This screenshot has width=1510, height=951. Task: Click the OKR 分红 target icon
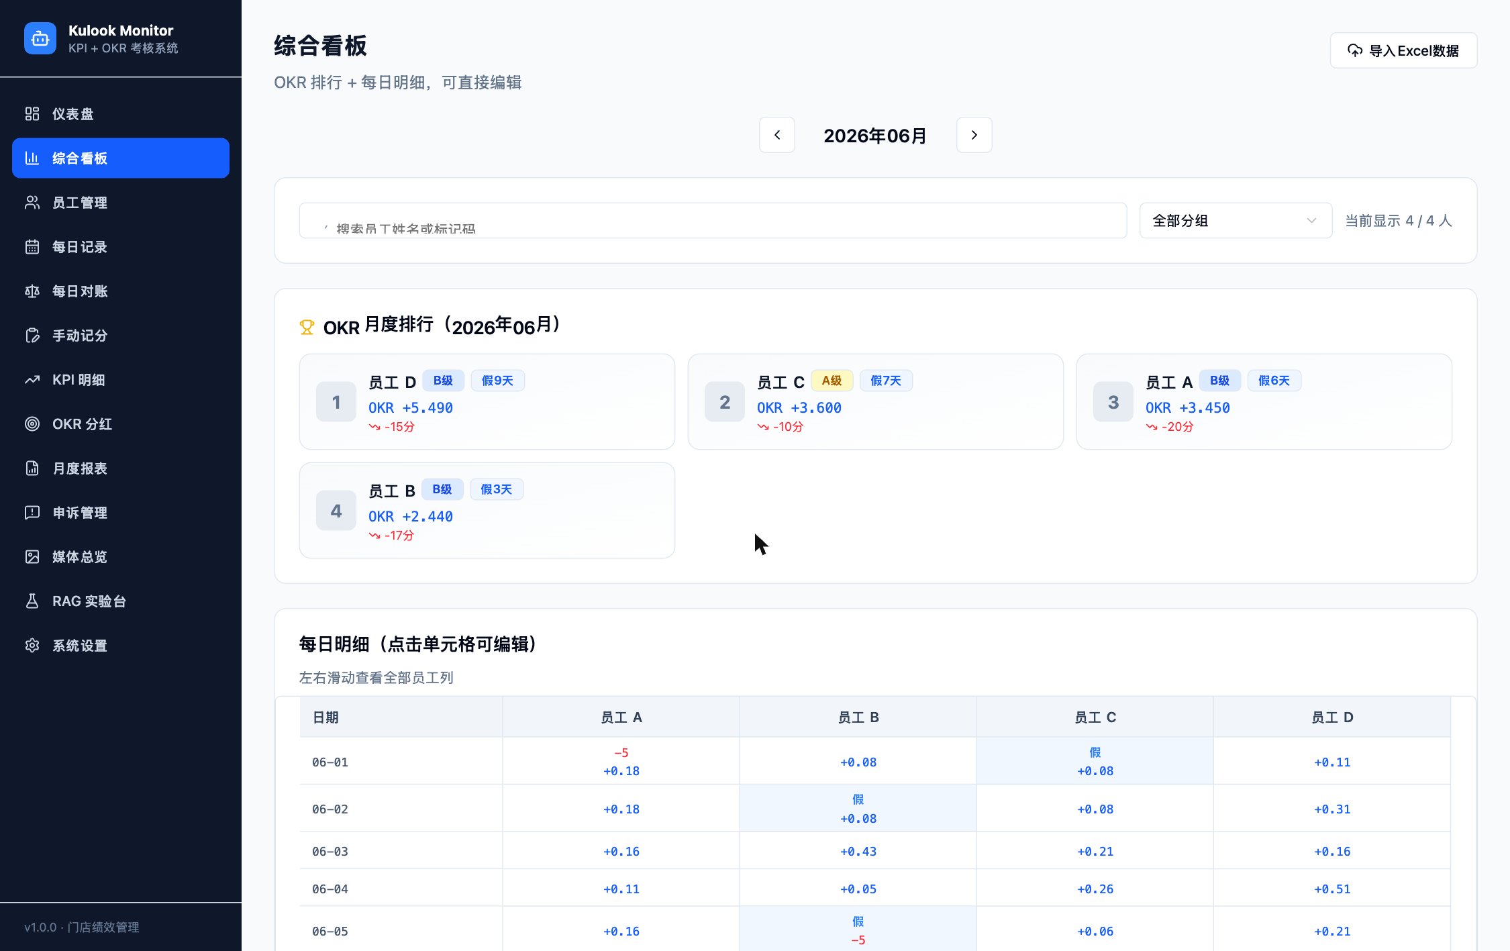click(x=32, y=423)
